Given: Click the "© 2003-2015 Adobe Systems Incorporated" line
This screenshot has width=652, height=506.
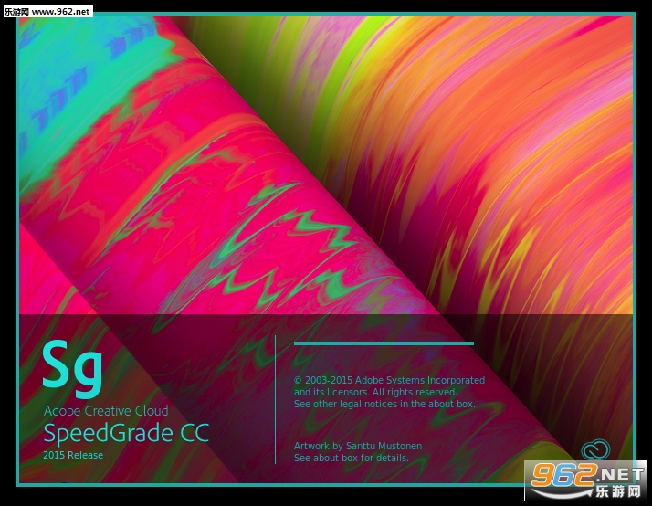Looking at the screenshot, I should coord(389,380).
